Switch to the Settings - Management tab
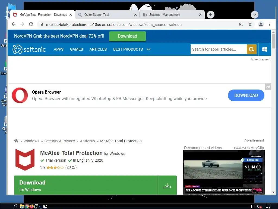The height and width of the screenshot is (209, 278). tap(172, 15)
